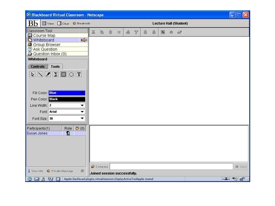Click the Bb Blackboard logo
Viewport: 275px width, 206px height.
[33, 23]
